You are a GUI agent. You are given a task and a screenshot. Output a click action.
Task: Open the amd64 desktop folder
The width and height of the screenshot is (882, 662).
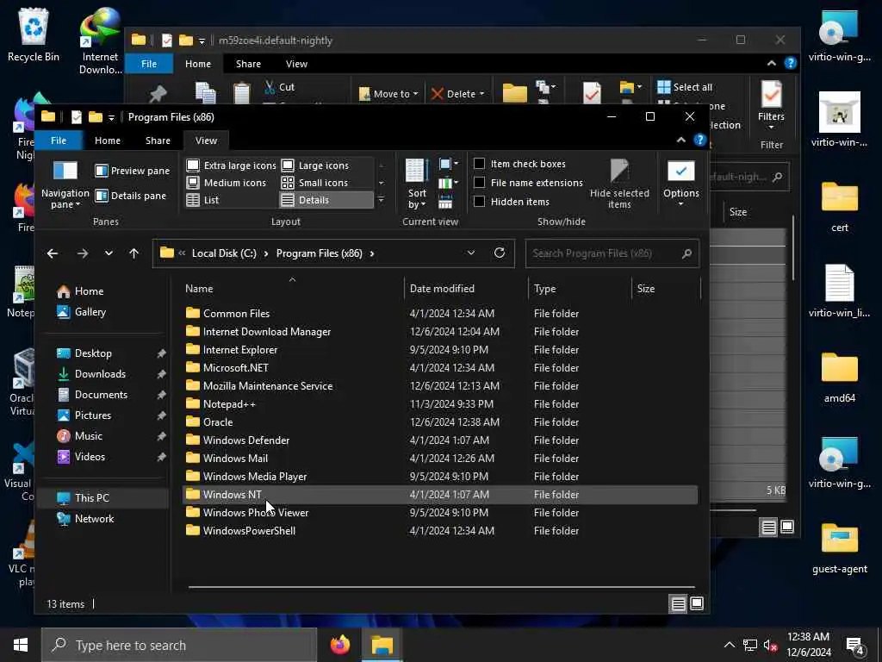click(839, 378)
